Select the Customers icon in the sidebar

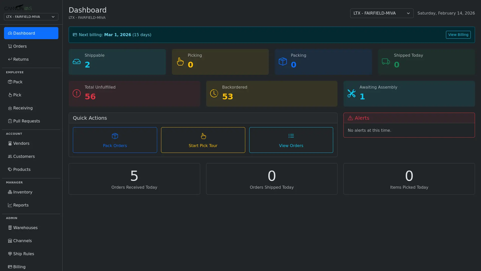click(x=10, y=156)
